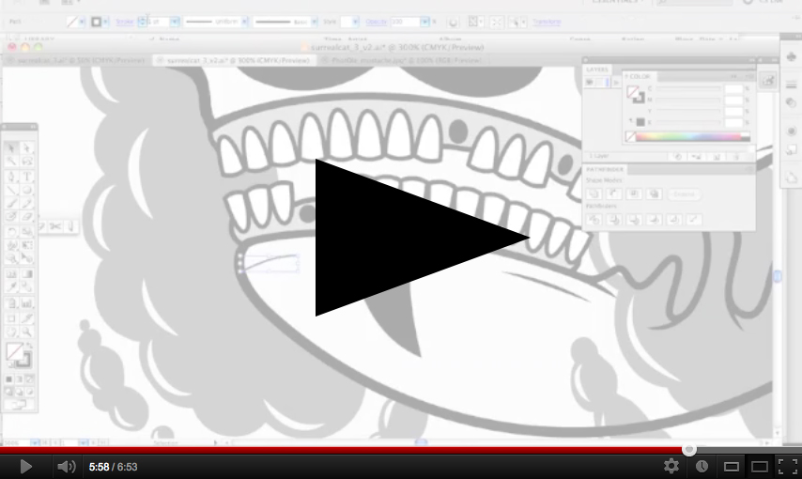Click the progress scrubber handle
This screenshot has width=802, height=479.
[689, 450]
